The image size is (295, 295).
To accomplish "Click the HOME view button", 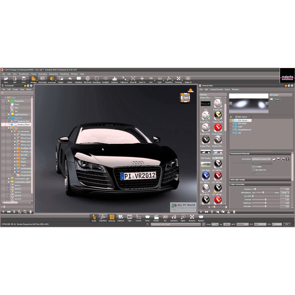I will [x=191, y=90].
